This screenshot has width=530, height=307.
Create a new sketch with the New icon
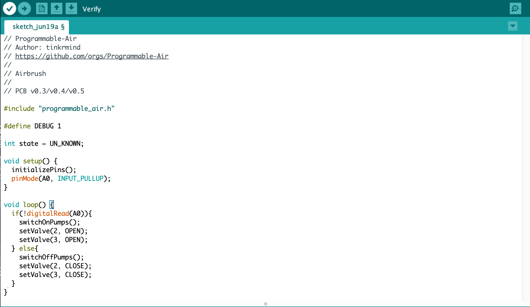click(42, 8)
